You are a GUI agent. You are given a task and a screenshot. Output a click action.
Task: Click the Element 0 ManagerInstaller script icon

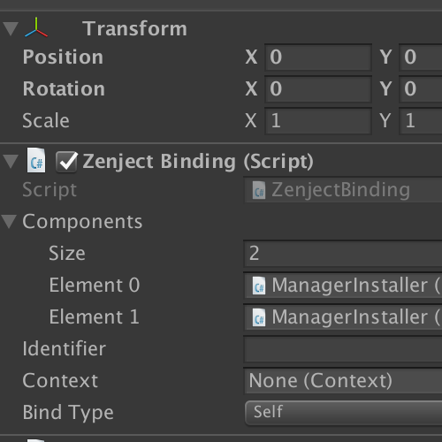point(259,286)
